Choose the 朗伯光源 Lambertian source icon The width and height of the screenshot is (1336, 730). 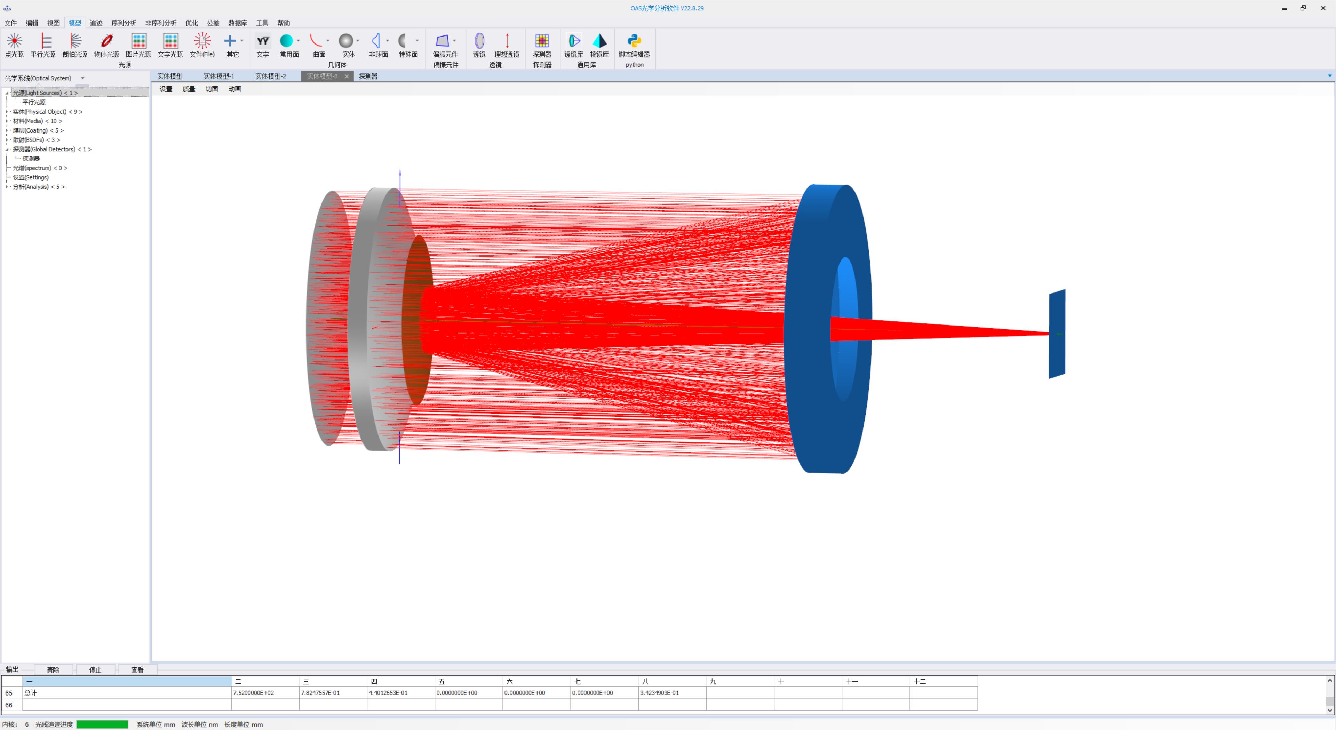click(x=75, y=41)
